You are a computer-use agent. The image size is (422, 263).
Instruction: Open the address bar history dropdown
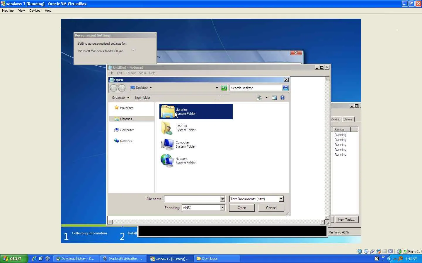(217, 88)
